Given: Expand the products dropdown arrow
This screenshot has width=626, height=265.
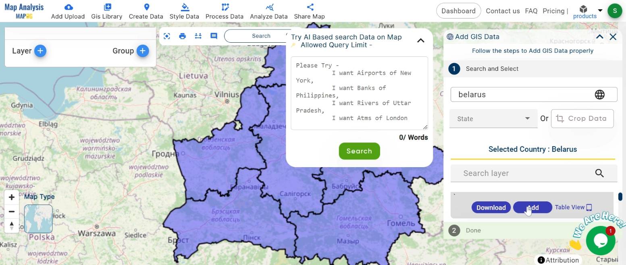Looking at the screenshot, I should pyautogui.click(x=600, y=10).
